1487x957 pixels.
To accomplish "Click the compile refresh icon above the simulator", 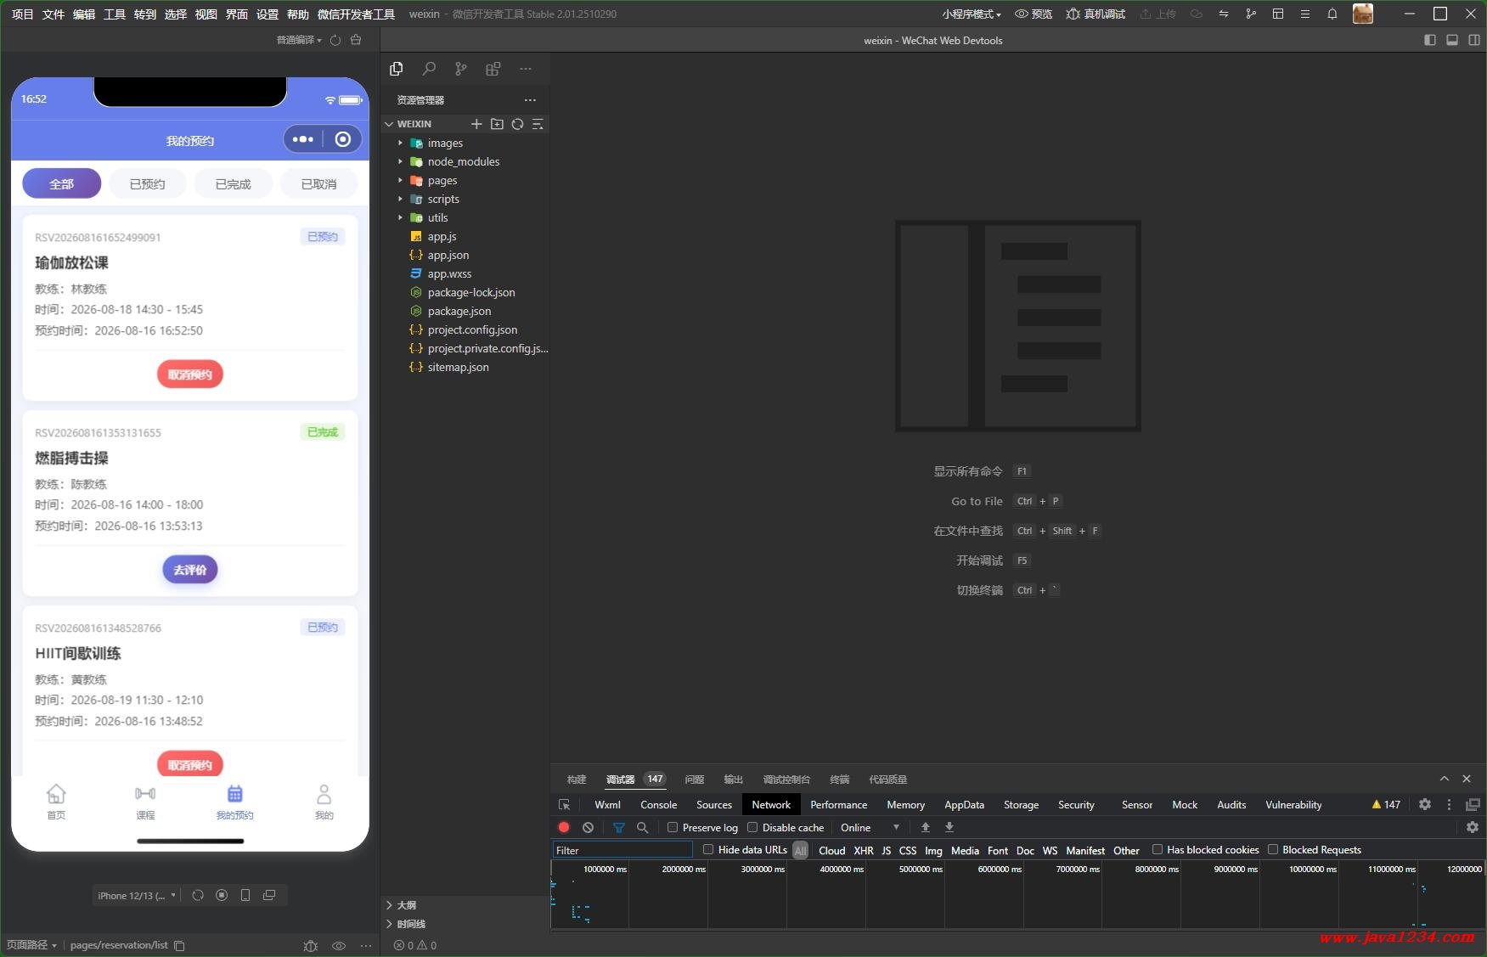I will pos(335,40).
